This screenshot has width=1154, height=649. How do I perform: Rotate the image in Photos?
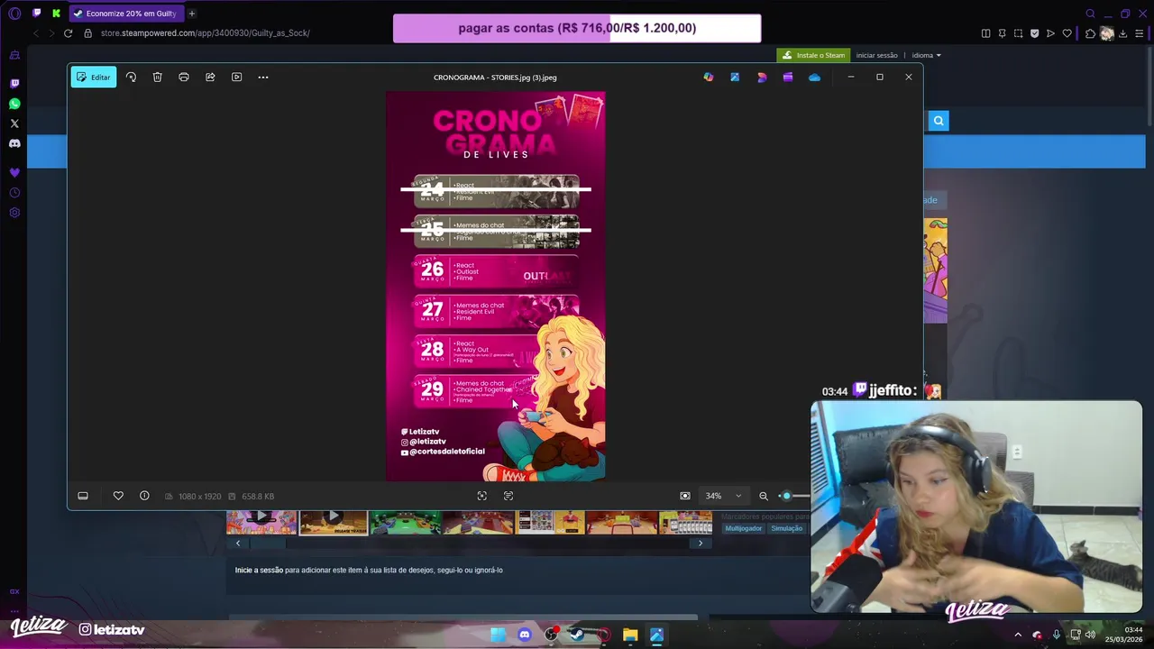(131, 78)
